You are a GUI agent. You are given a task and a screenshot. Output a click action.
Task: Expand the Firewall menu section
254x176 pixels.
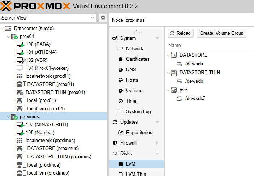tap(157, 143)
